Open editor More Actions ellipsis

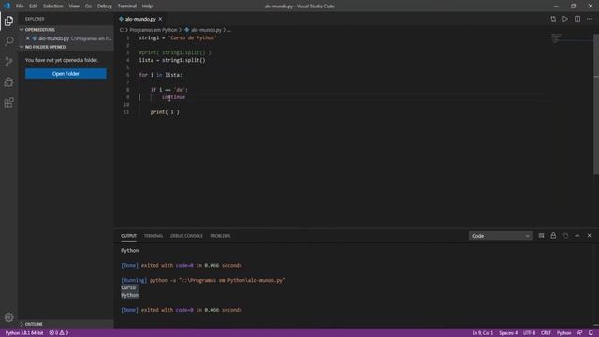(x=590, y=19)
